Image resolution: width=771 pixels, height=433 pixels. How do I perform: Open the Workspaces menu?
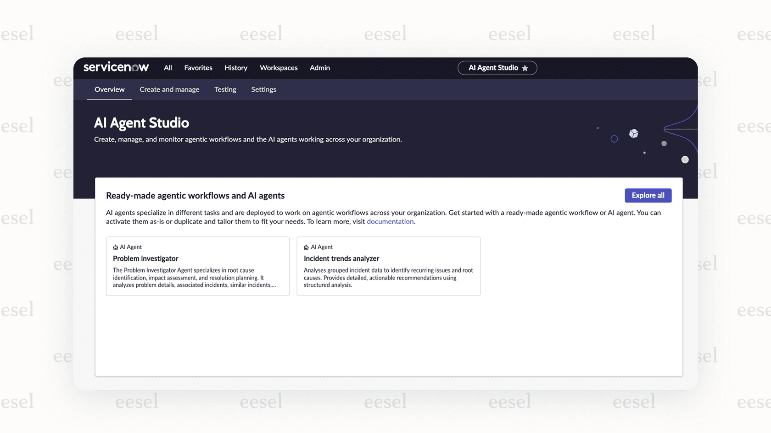coord(279,68)
